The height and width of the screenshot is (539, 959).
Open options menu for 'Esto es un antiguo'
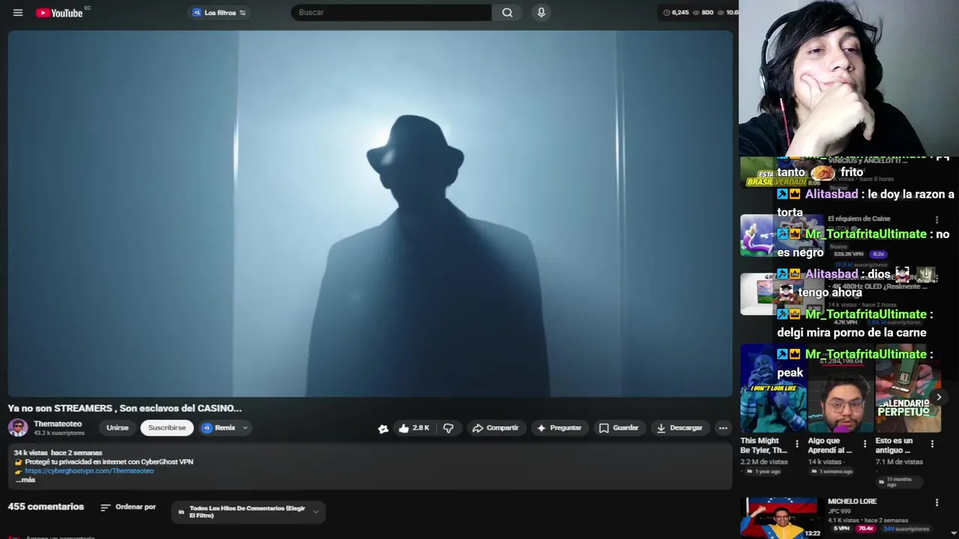point(932,444)
